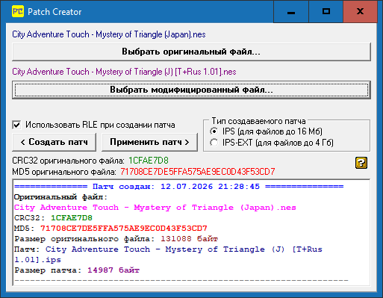Click 'Выбрать модифицированный файл...' button
The width and height of the screenshot is (383, 298).
tap(191, 90)
